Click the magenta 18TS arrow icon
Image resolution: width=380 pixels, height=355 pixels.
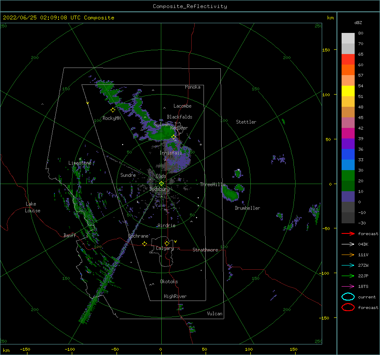pos(348,287)
